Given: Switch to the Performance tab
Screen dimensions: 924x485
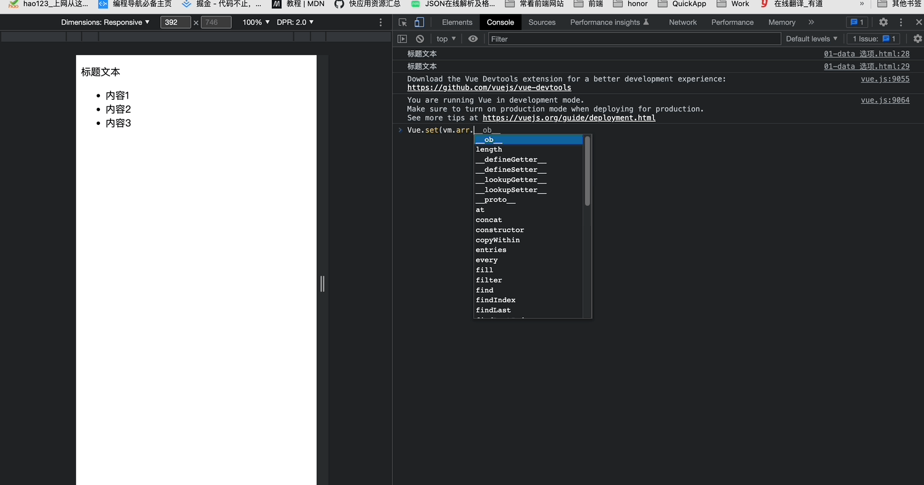Looking at the screenshot, I should point(733,22).
